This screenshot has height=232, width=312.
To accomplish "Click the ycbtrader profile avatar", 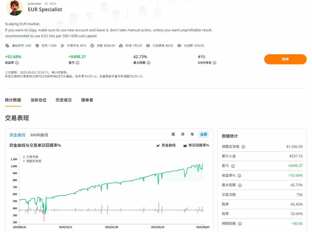I will coord(15,7).
